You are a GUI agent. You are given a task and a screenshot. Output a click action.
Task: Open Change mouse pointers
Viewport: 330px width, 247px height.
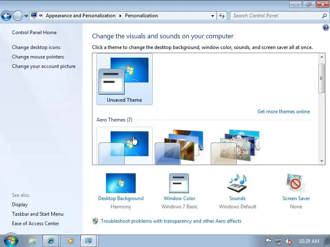(38, 57)
